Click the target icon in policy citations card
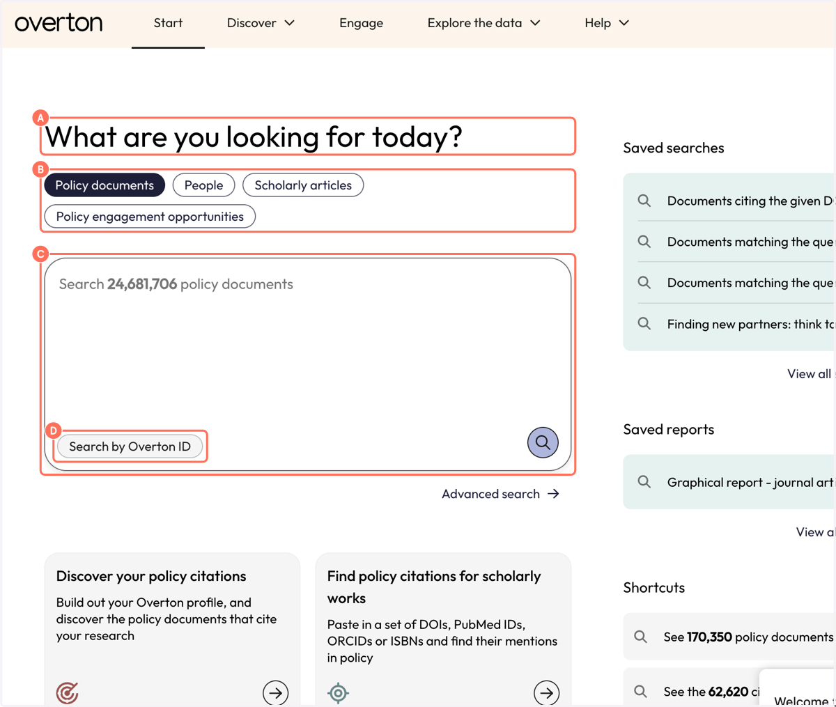 point(67,692)
